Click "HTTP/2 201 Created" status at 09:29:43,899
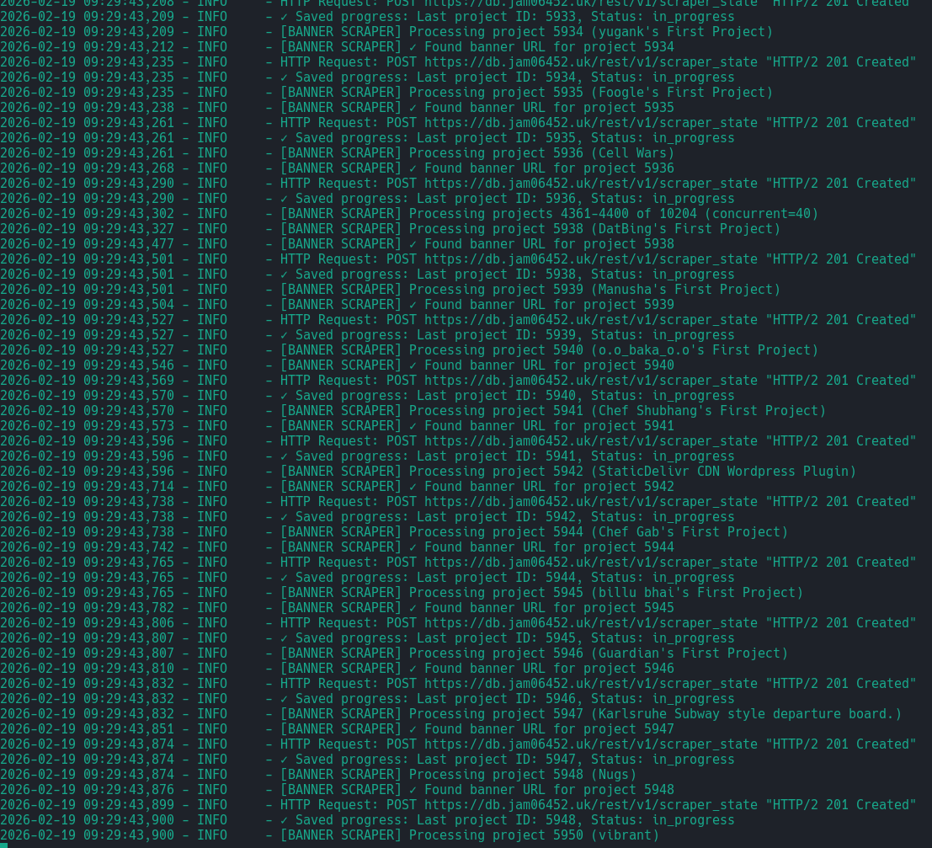The width and height of the screenshot is (932, 848). coord(840,805)
